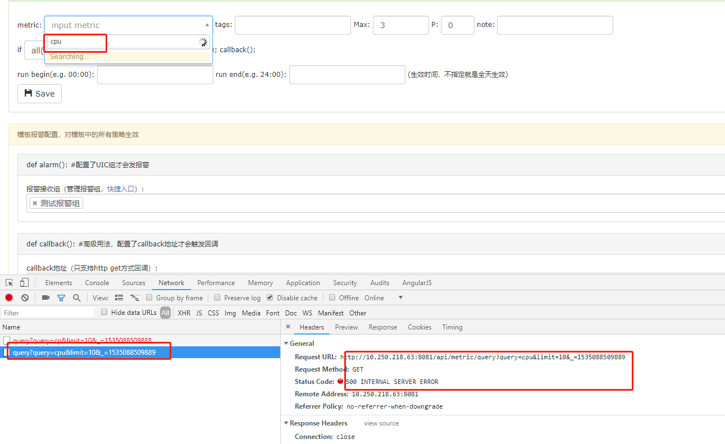Switch to large request rows view icon
The width and height of the screenshot is (725, 444).
coord(119,297)
